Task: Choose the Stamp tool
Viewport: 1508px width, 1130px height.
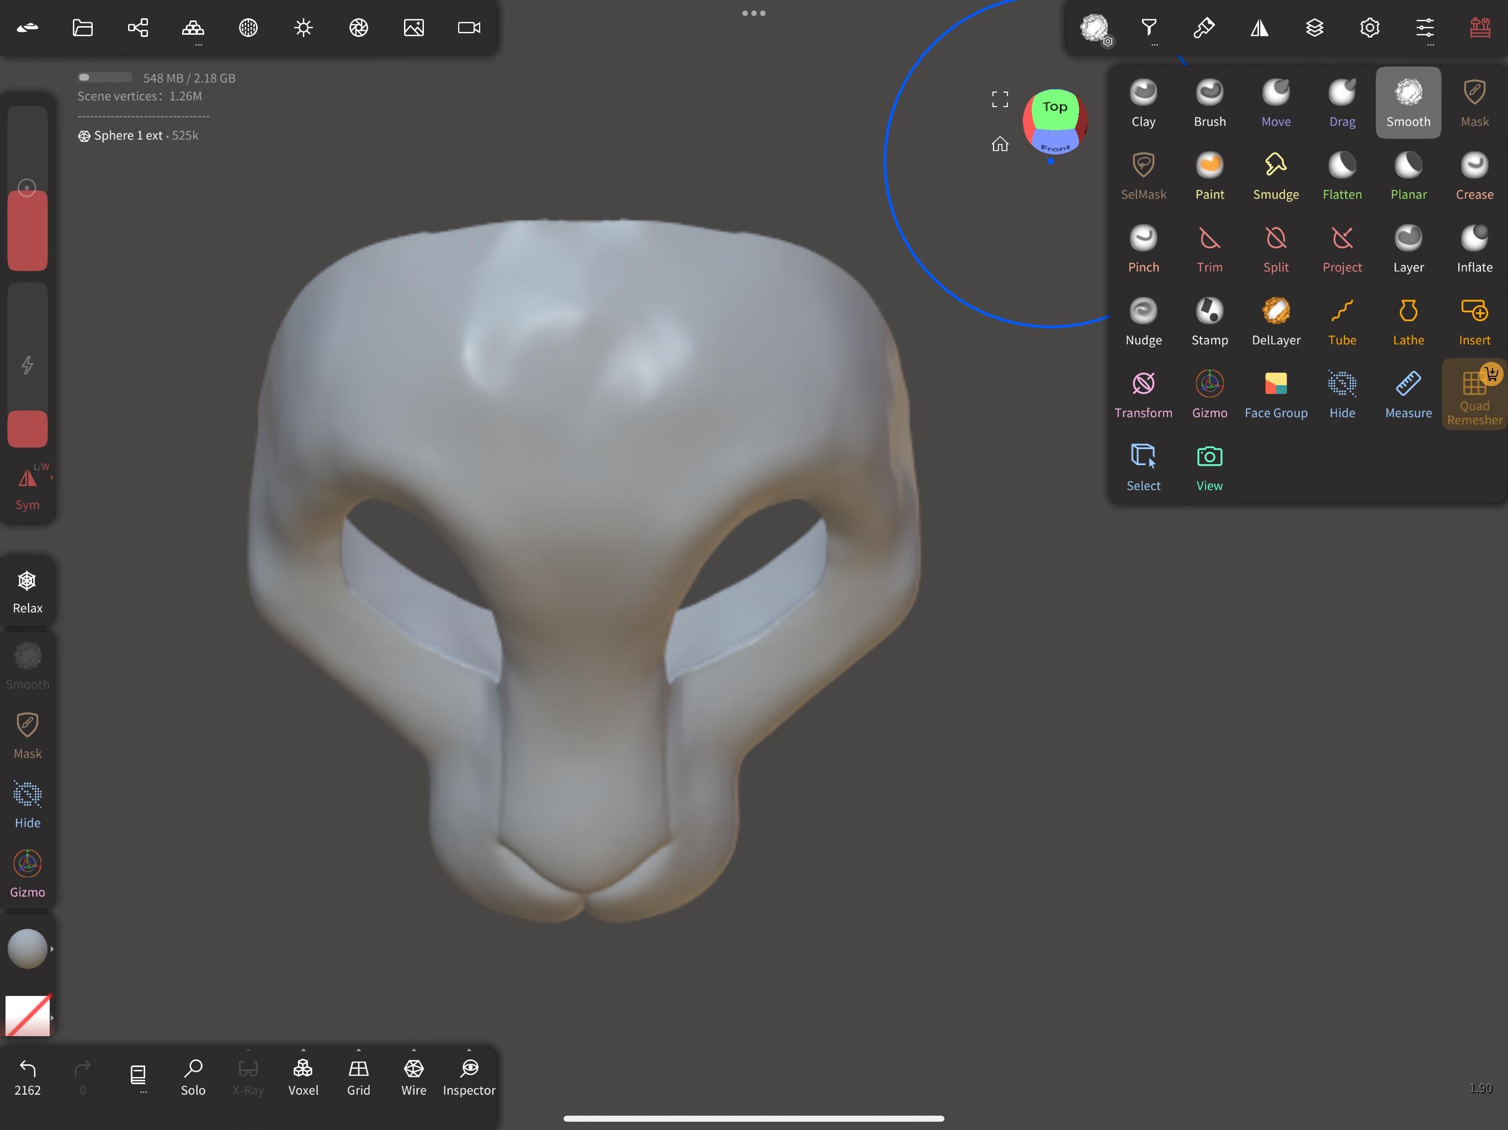Action: point(1209,322)
